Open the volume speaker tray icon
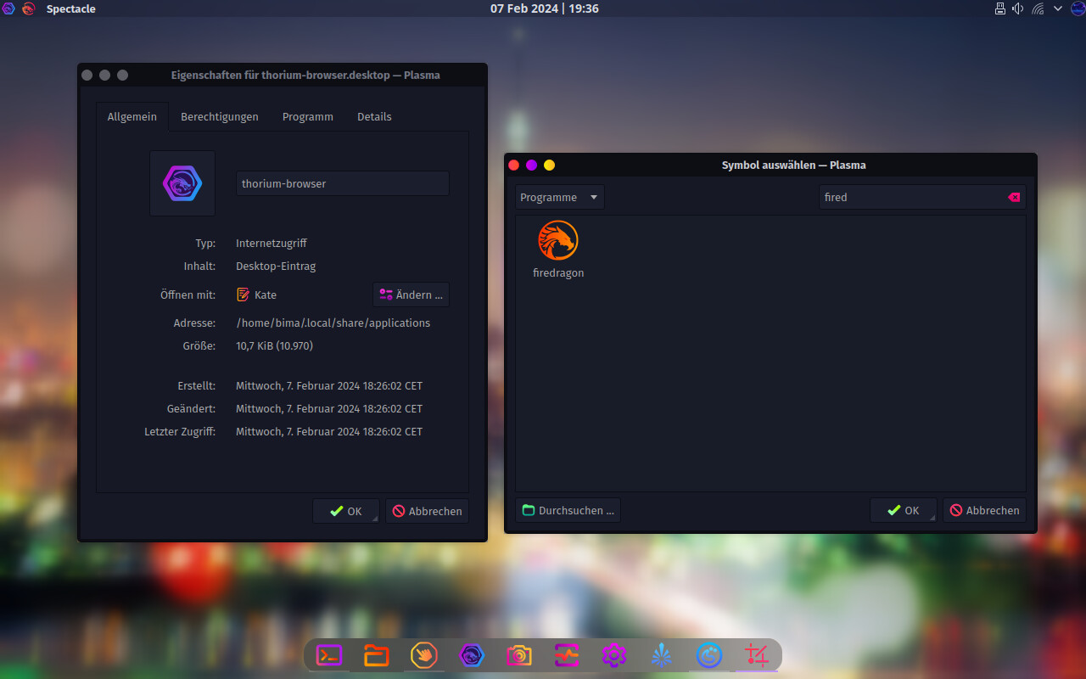Screen dimensions: 1086x679 [x=1018, y=8]
